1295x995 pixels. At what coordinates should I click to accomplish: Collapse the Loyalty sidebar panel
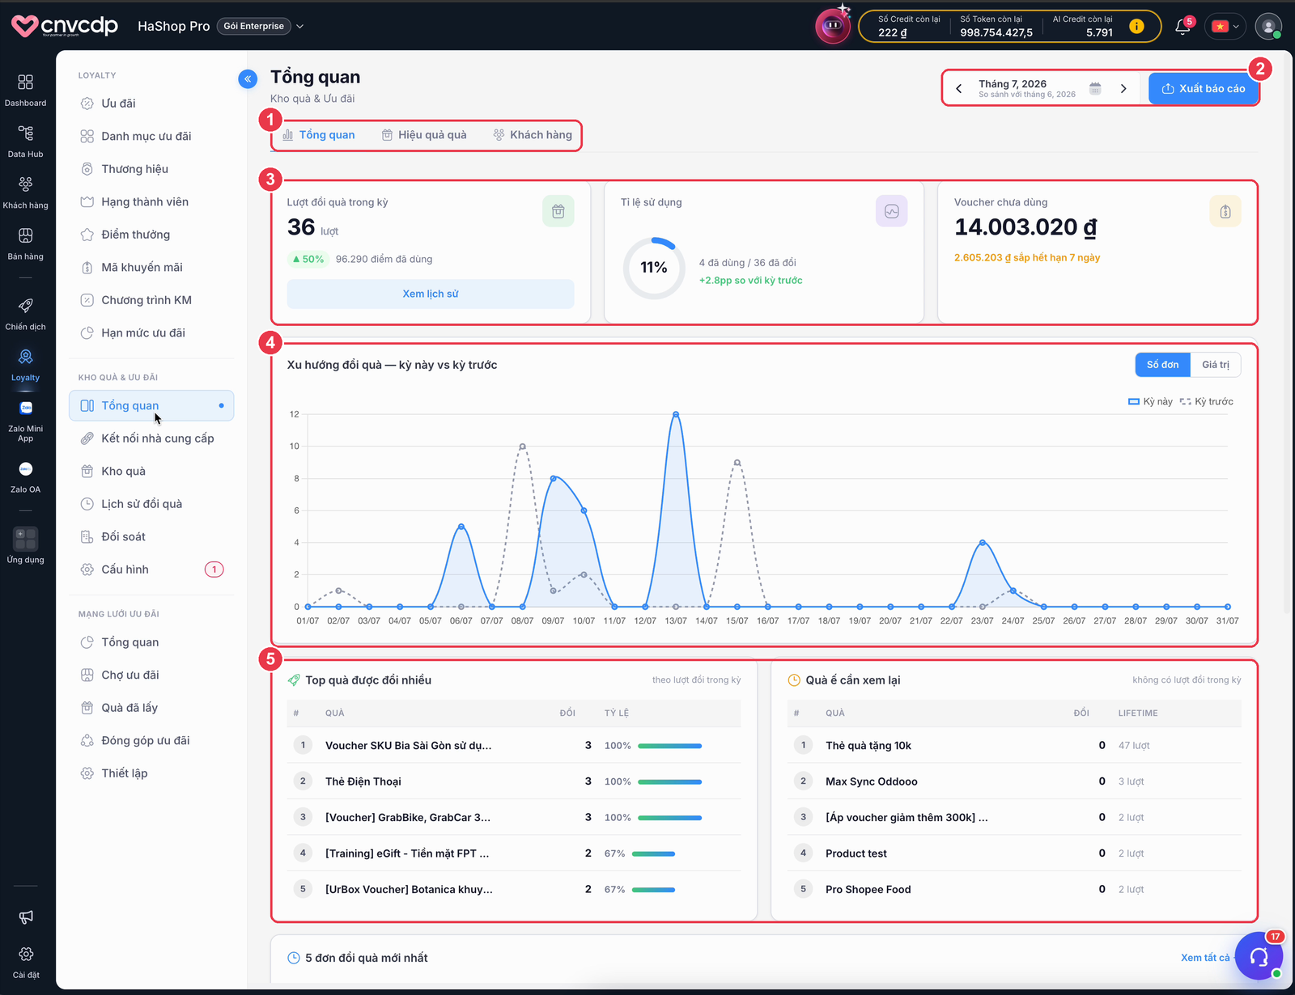(248, 78)
